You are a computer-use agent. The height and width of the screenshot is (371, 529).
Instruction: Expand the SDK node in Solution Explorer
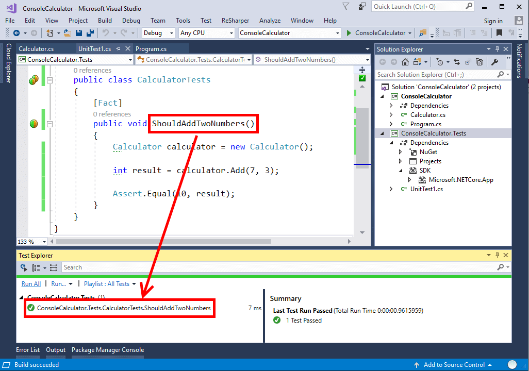coord(400,170)
